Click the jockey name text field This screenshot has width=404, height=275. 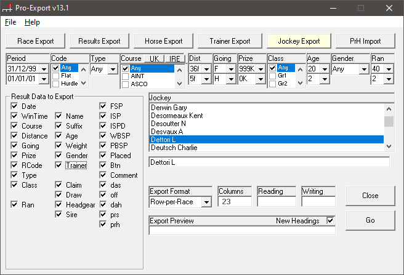coord(269,162)
